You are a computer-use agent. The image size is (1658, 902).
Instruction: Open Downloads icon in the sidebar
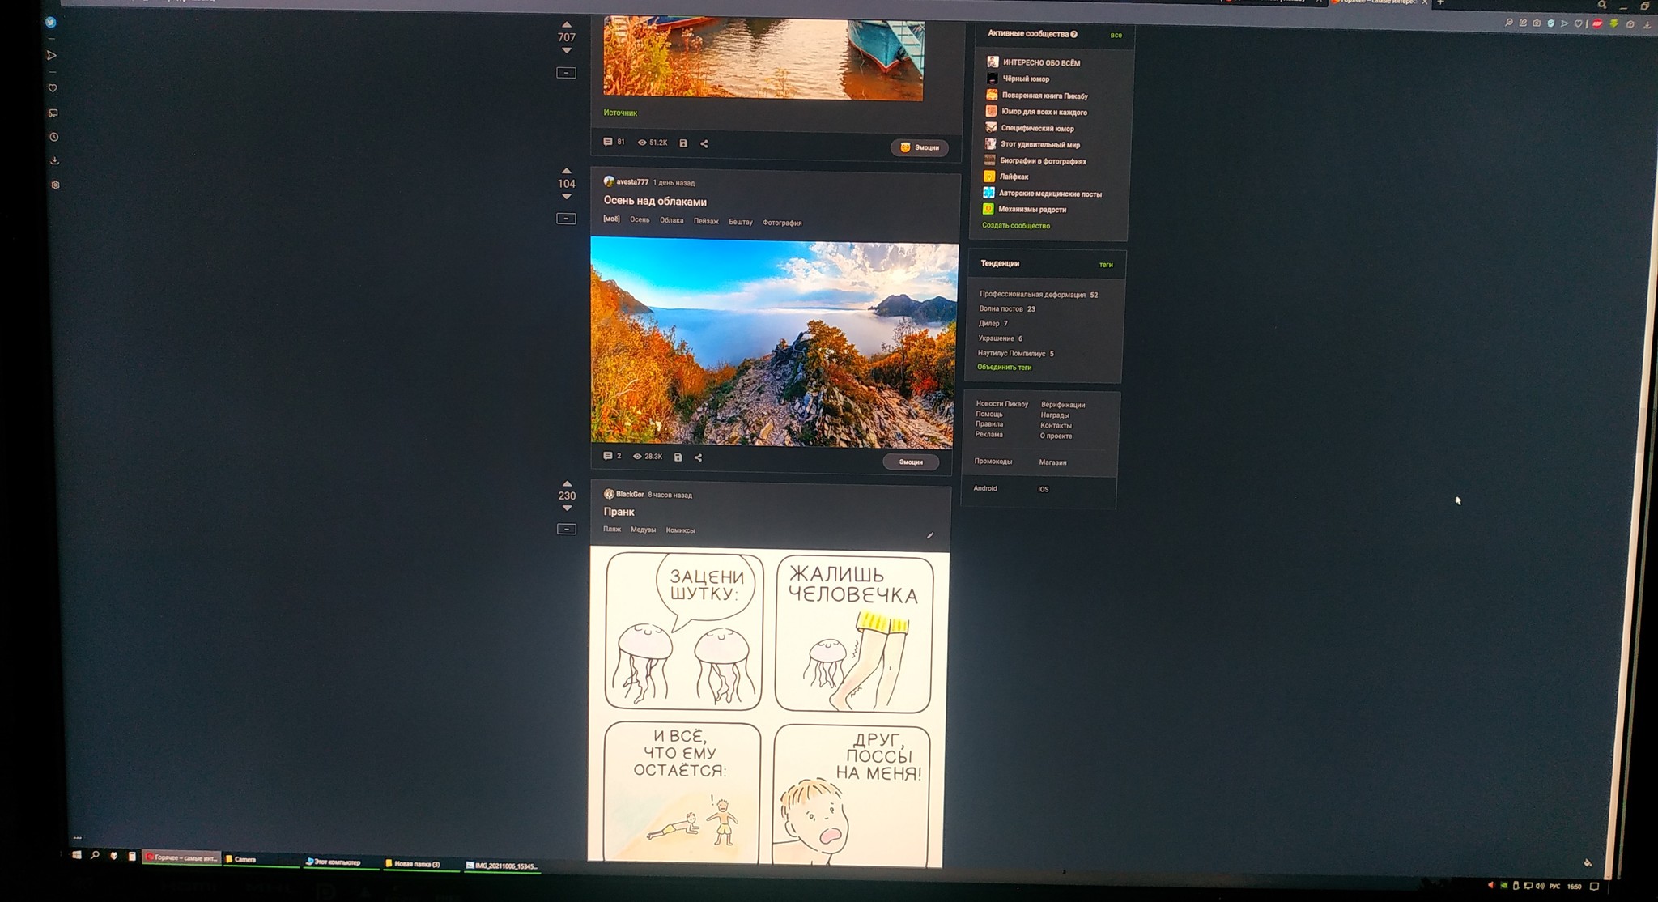[55, 160]
